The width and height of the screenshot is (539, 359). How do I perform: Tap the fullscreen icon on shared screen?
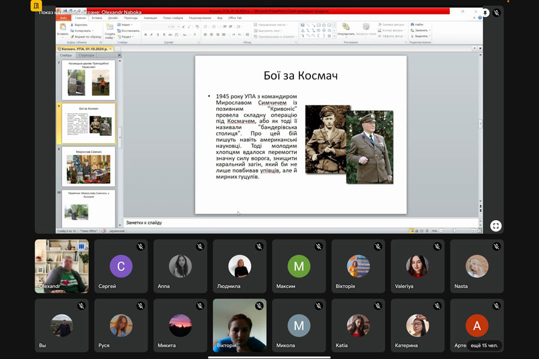click(495, 226)
